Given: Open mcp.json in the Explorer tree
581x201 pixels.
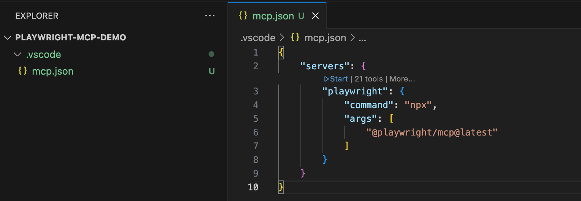Looking at the screenshot, I should [53, 71].
